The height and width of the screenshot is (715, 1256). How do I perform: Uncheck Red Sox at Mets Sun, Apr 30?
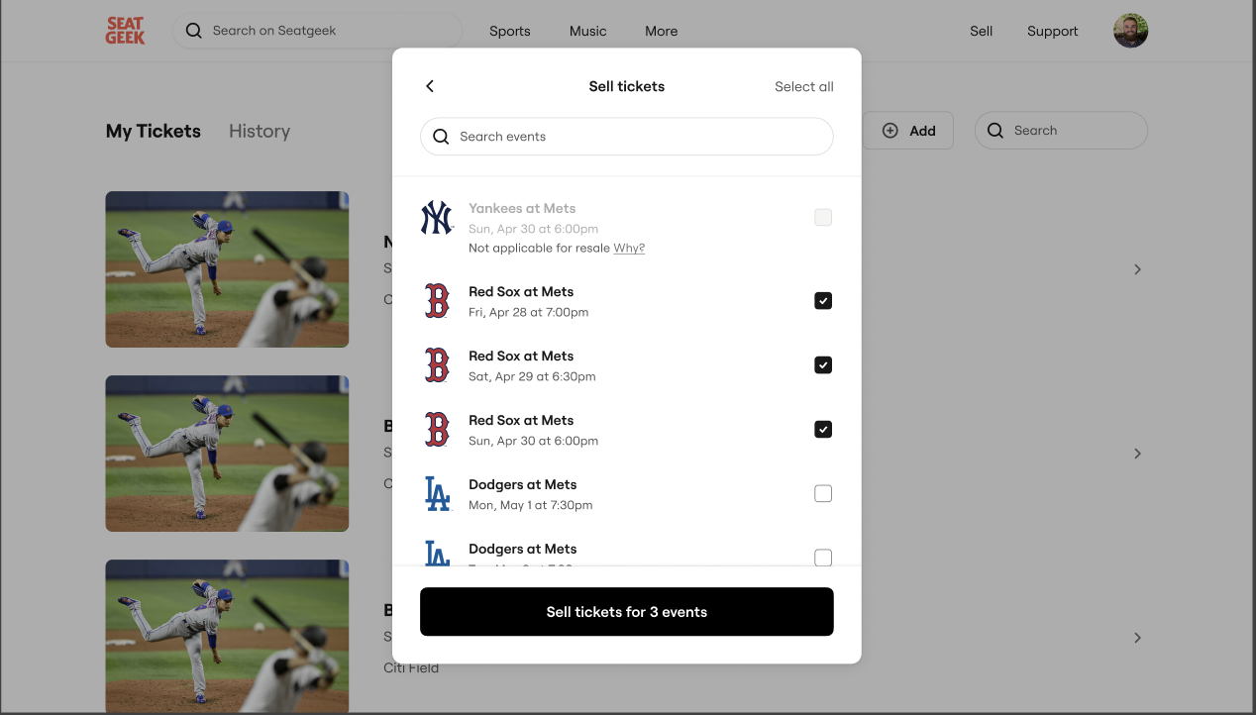click(x=823, y=430)
